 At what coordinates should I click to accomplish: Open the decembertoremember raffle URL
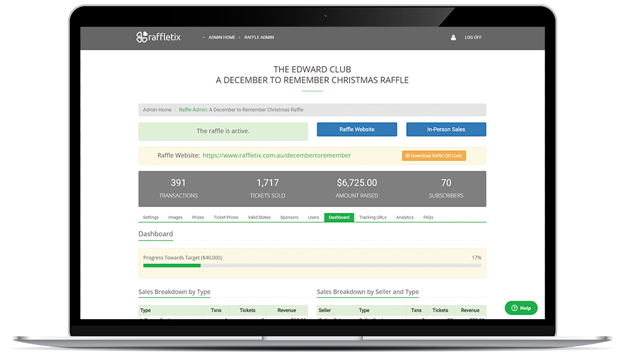point(276,156)
